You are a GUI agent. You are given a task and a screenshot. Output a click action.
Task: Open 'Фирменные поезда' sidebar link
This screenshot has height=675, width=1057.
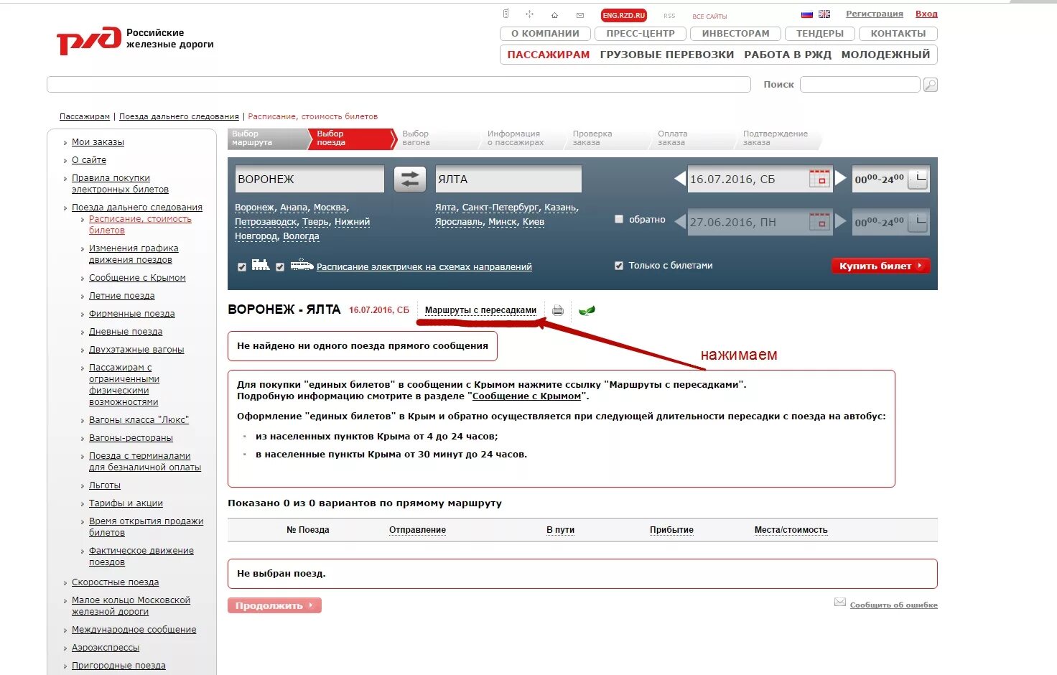coord(131,314)
